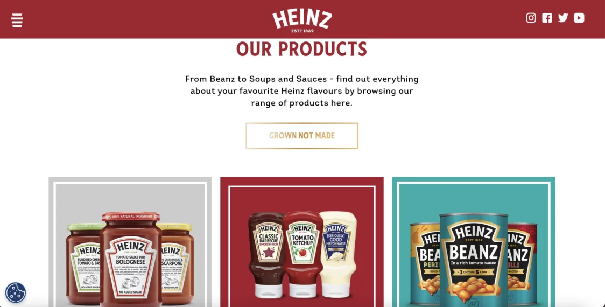Open the hamburger navigation menu

click(17, 20)
